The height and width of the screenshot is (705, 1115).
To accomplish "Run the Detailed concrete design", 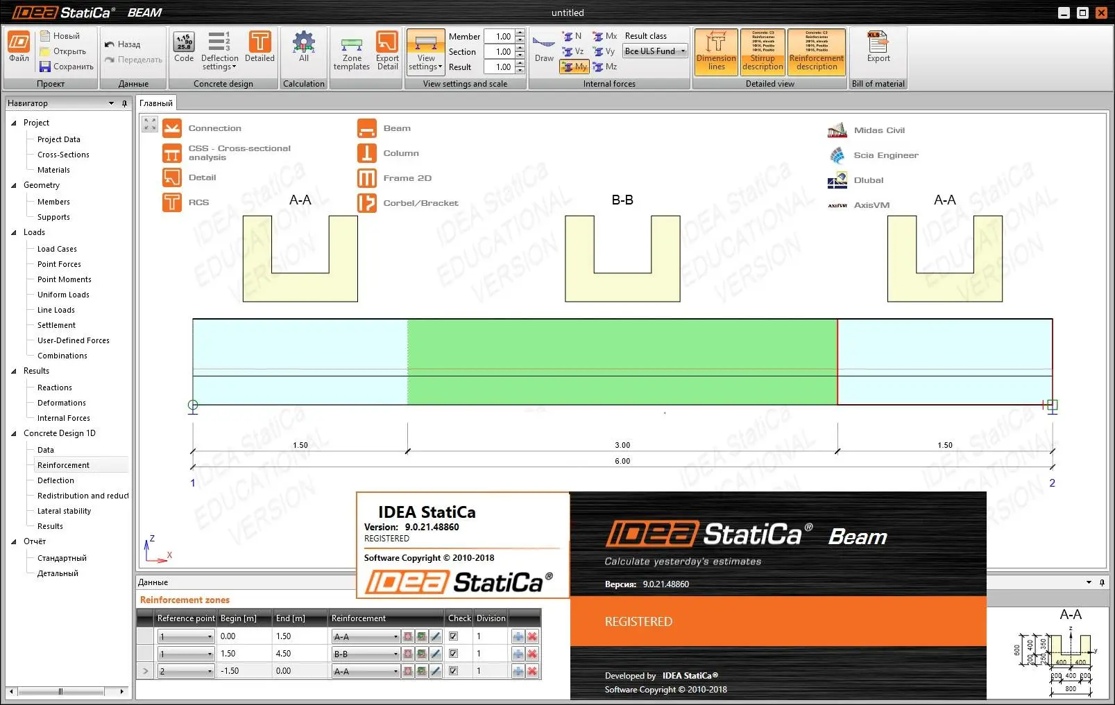I will 259,46.
